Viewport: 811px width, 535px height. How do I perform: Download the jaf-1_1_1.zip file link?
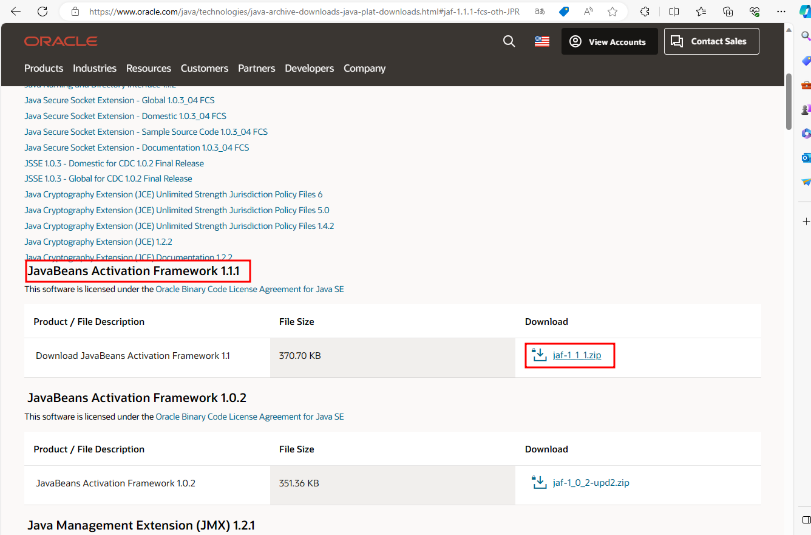coord(577,355)
